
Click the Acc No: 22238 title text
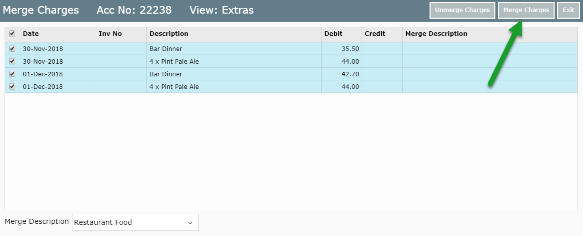tap(134, 10)
